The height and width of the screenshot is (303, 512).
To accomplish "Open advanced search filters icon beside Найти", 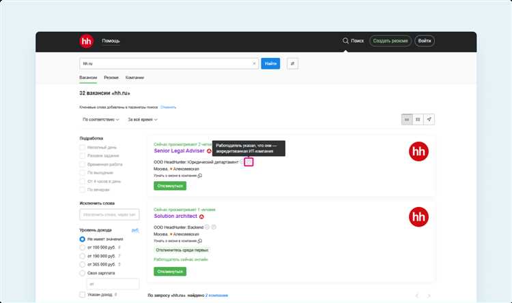I will (x=292, y=63).
